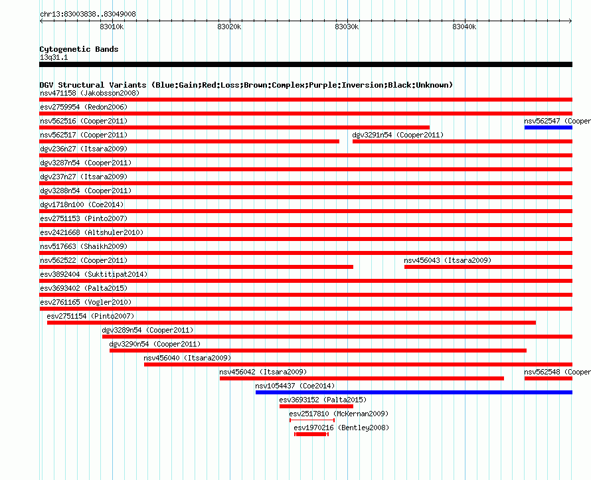Image resolution: width=591 pixels, height=480 pixels.
Task: Click the esv1970216 thick red bar
Action: (x=311, y=434)
